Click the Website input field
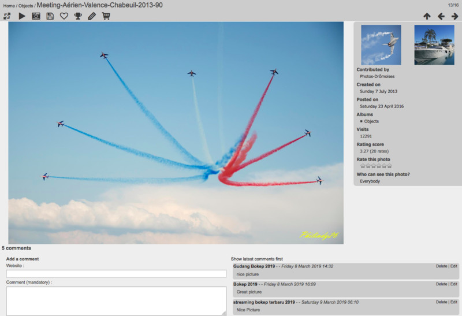 116,274
